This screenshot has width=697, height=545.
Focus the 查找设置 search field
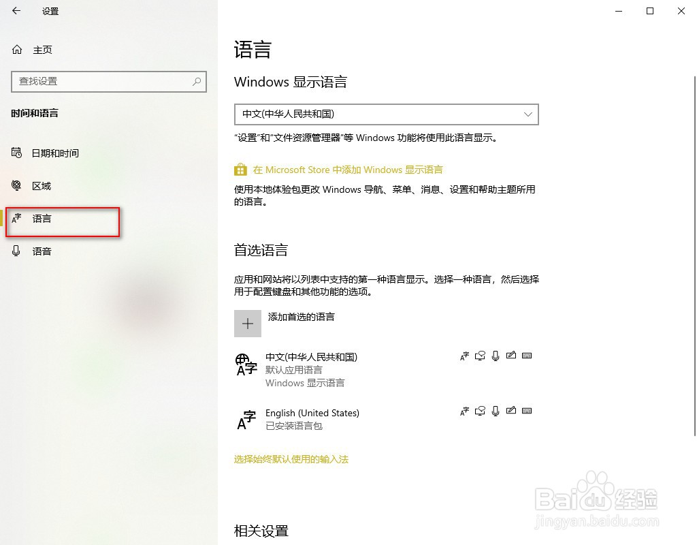109,82
